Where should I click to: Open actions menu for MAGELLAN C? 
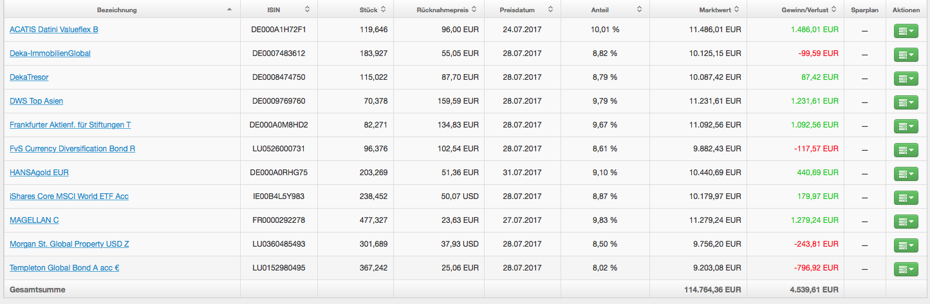[907, 221]
